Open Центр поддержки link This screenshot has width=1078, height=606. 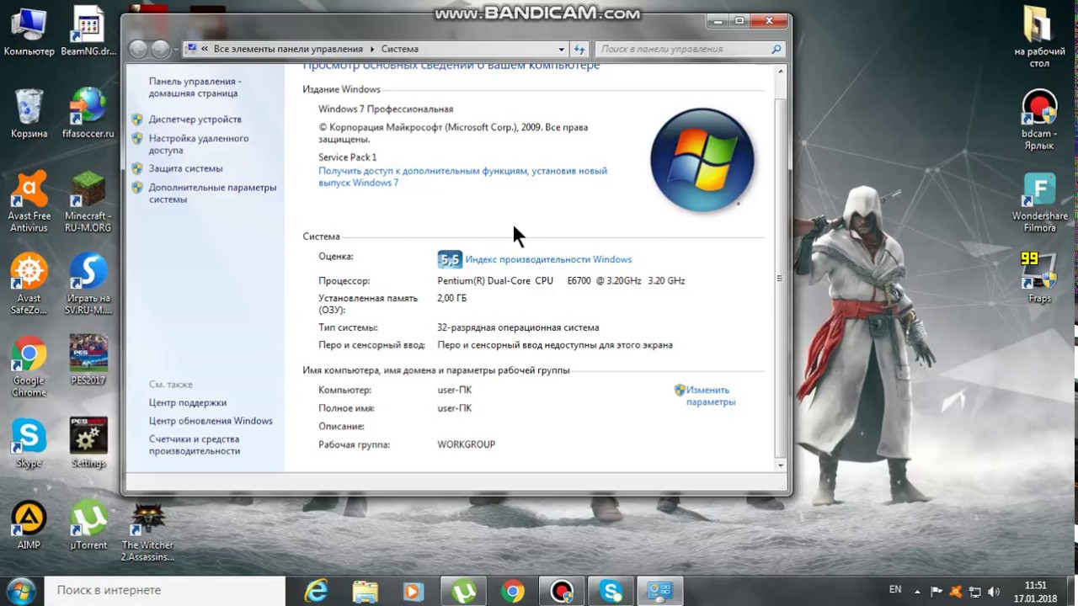(x=188, y=402)
